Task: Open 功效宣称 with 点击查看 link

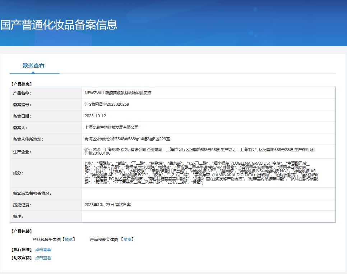Action: pyautogui.click(x=44, y=258)
